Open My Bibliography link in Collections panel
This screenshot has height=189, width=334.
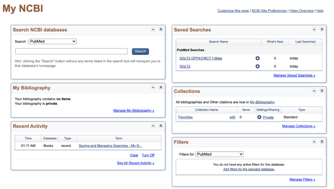[x=262, y=102]
